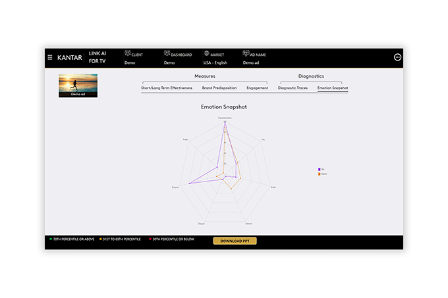Expand the Ad Name selector Demo ad
The width and height of the screenshot is (448, 298).
point(252,62)
